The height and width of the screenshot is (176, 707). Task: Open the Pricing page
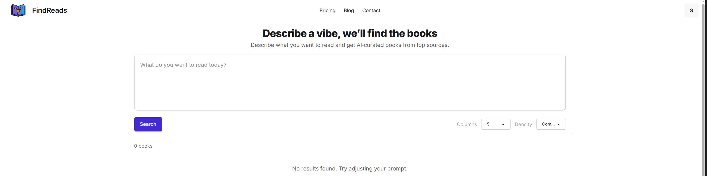tap(327, 10)
